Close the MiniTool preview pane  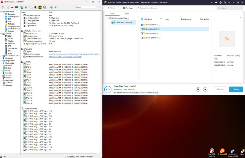point(241,18)
